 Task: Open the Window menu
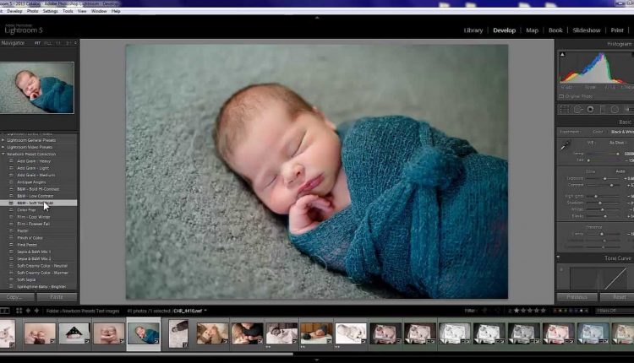(99, 11)
